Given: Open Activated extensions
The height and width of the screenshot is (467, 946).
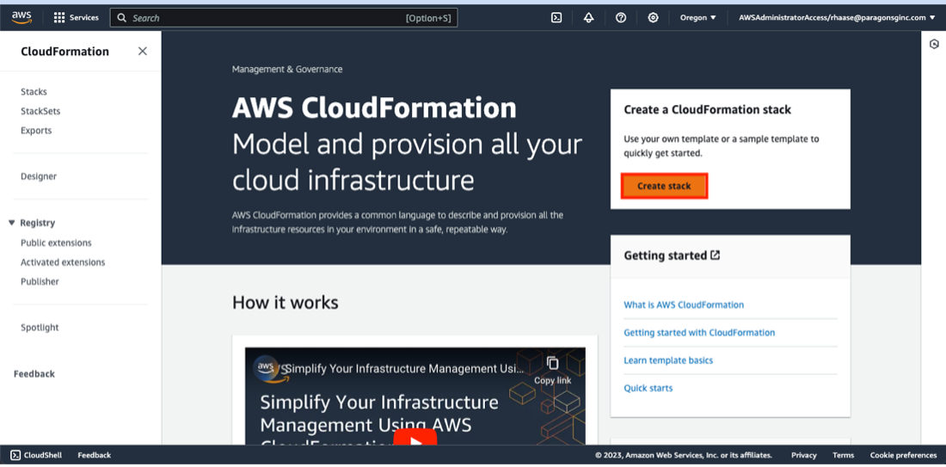Looking at the screenshot, I should [x=63, y=261].
